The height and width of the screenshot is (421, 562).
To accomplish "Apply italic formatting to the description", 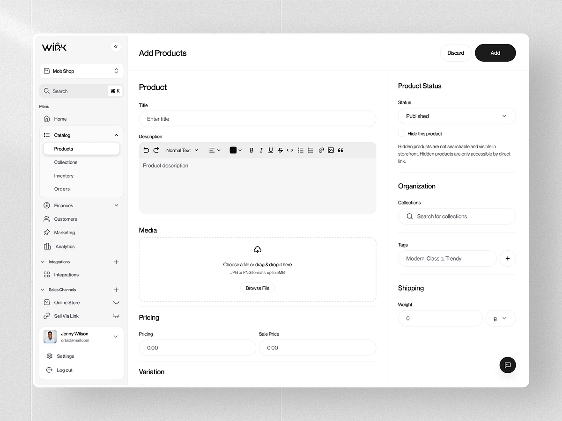I will [261, 150].
